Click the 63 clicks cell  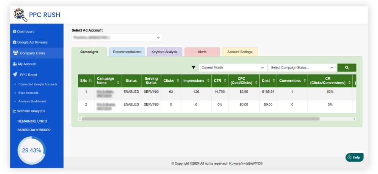point(171,92)
